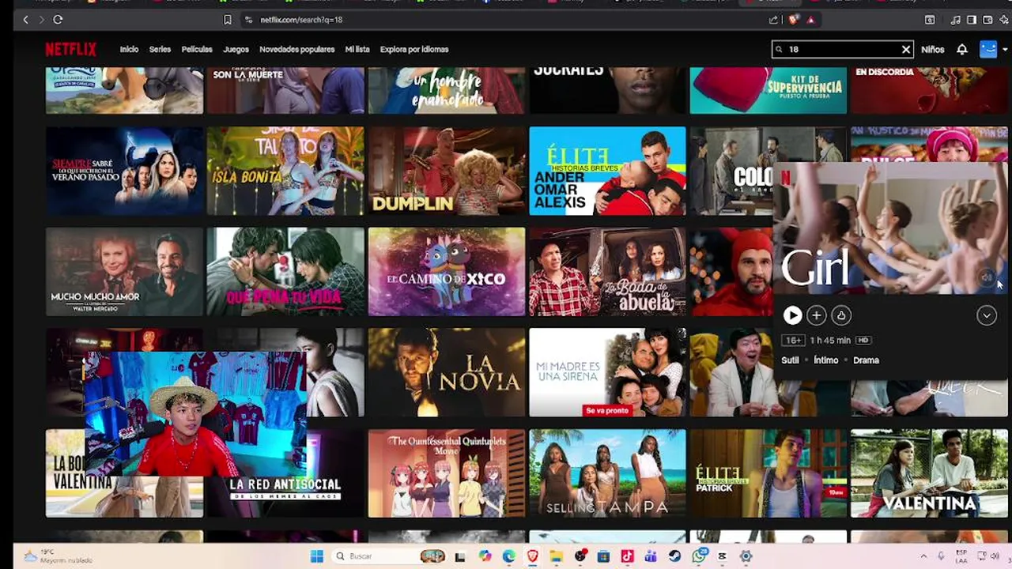
Task: Open Inicio in the Netflix menu
Action: pyautogui.click(x=129, y=49)
